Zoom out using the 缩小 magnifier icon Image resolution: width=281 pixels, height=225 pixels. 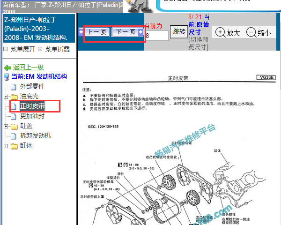(x=251, y=33)
